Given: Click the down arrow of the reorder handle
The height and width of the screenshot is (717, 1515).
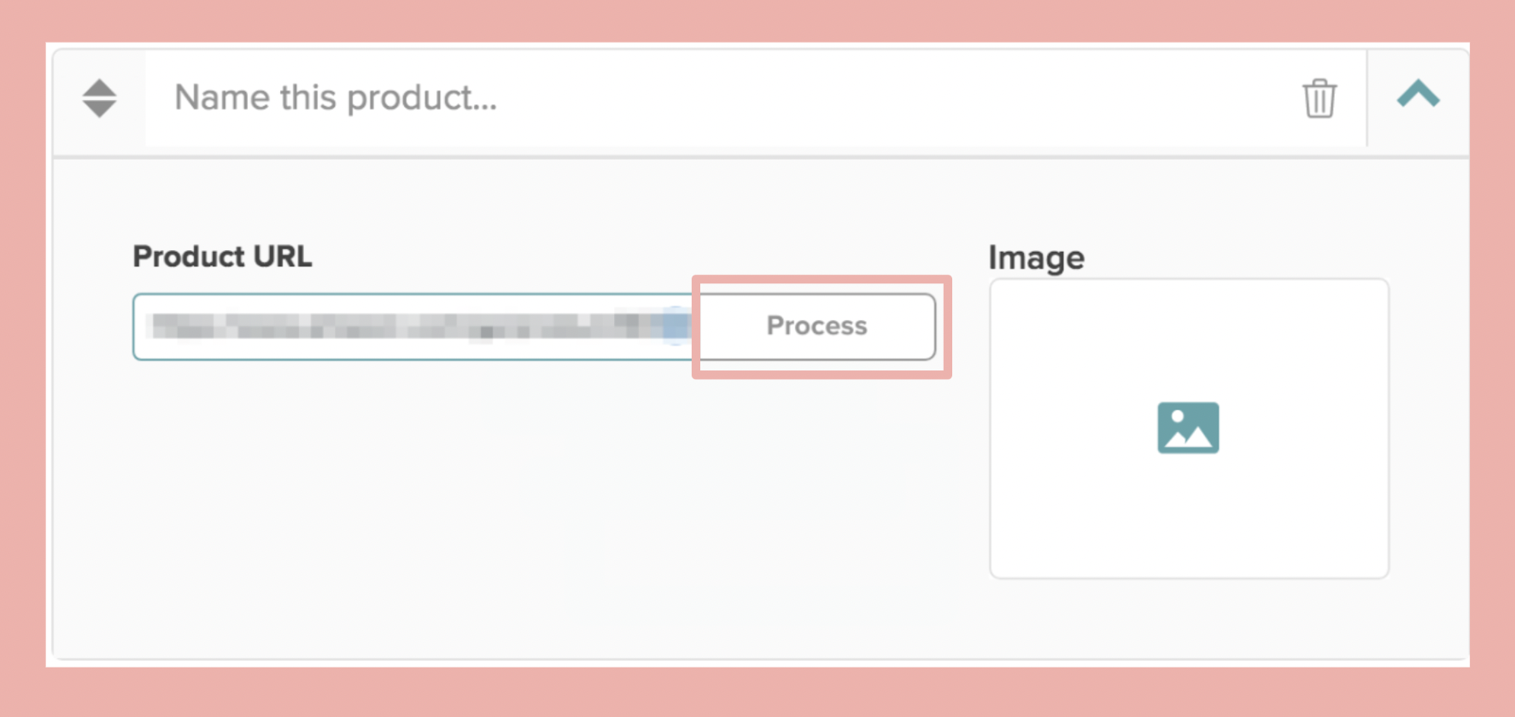Looking at the screenshot, I should coord(99,110).
